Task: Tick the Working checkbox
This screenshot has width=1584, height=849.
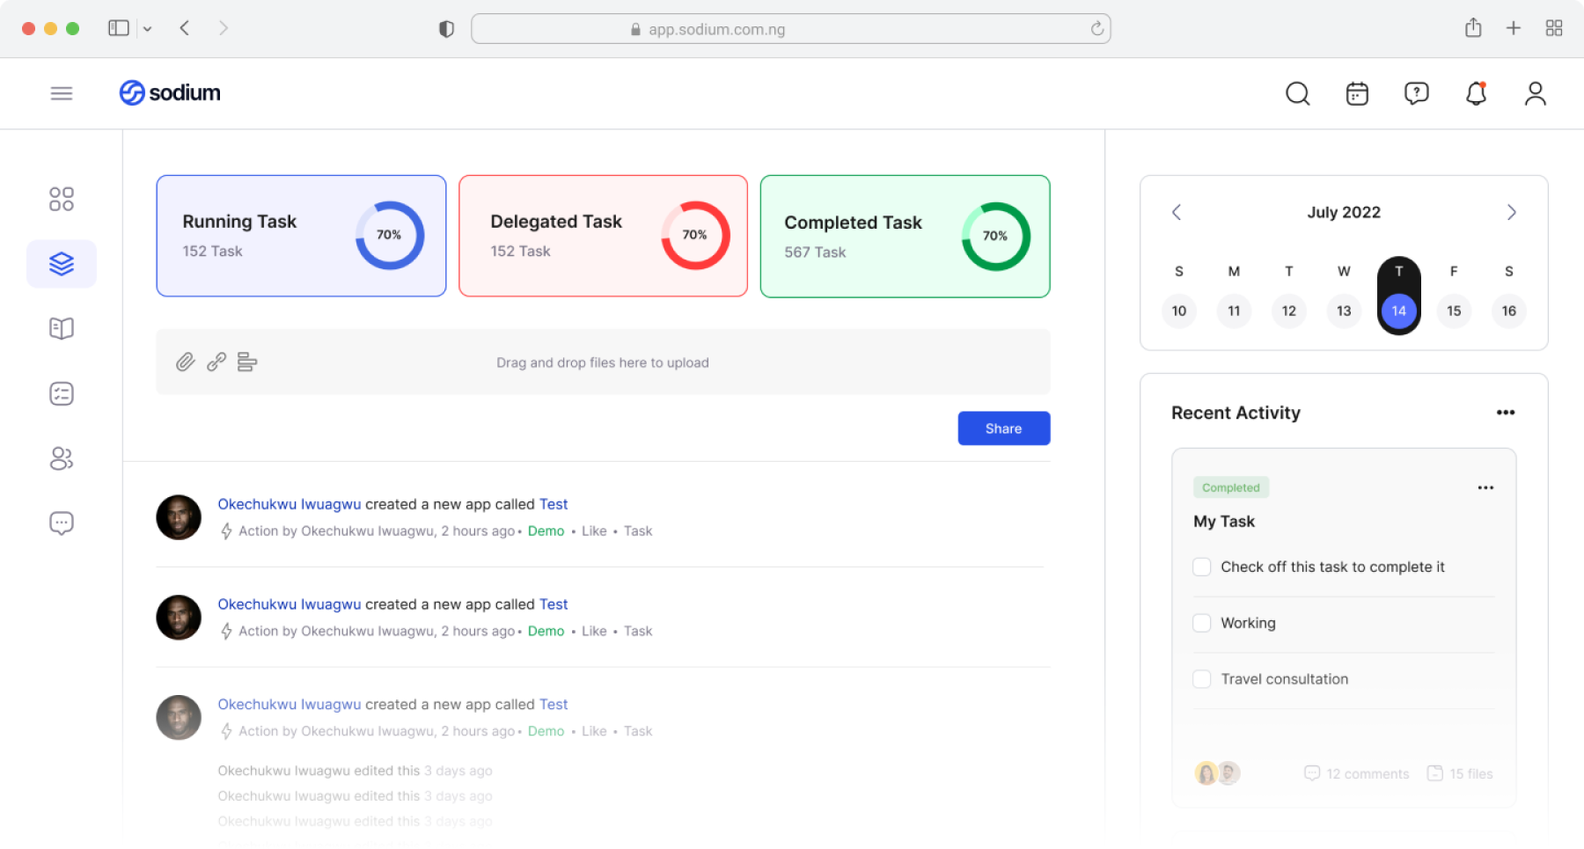Action: click(x=1202, y=623)
